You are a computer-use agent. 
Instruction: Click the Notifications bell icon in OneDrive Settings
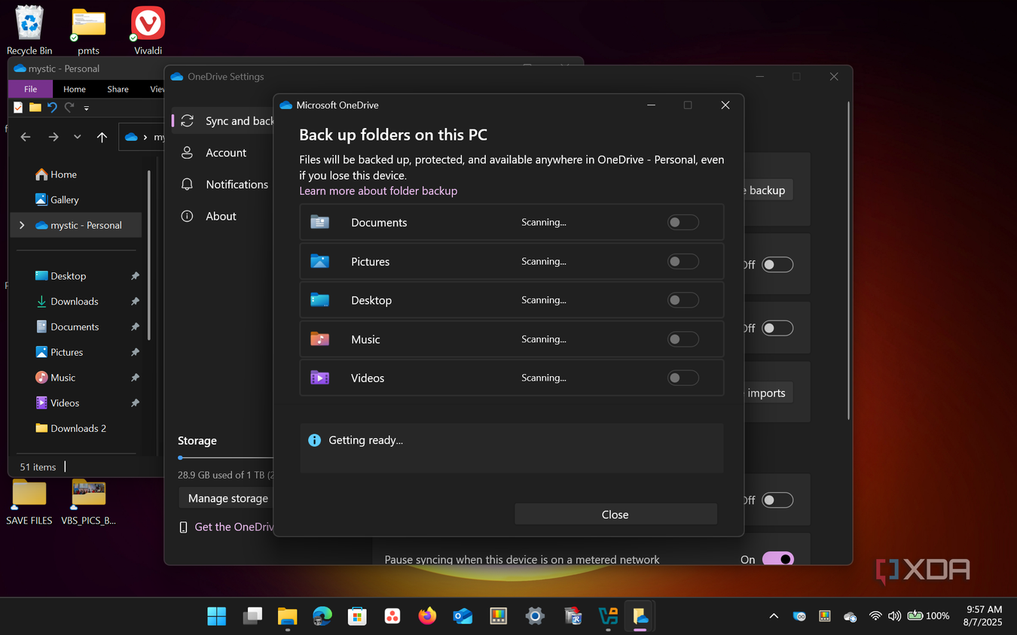[x=187, y=184]
